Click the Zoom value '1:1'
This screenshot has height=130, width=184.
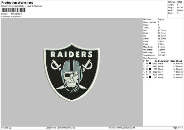click(x=178, y=13)
